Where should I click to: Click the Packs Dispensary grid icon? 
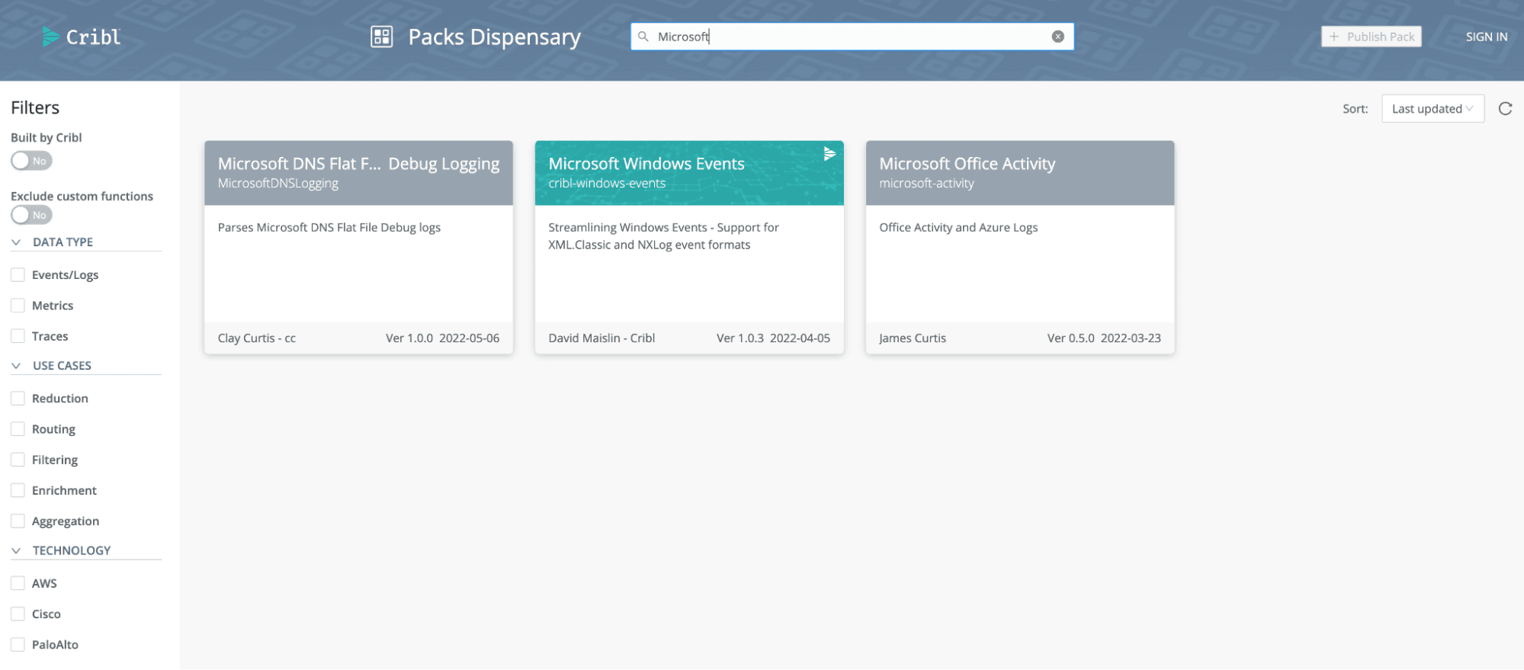(x=381, y=37)
